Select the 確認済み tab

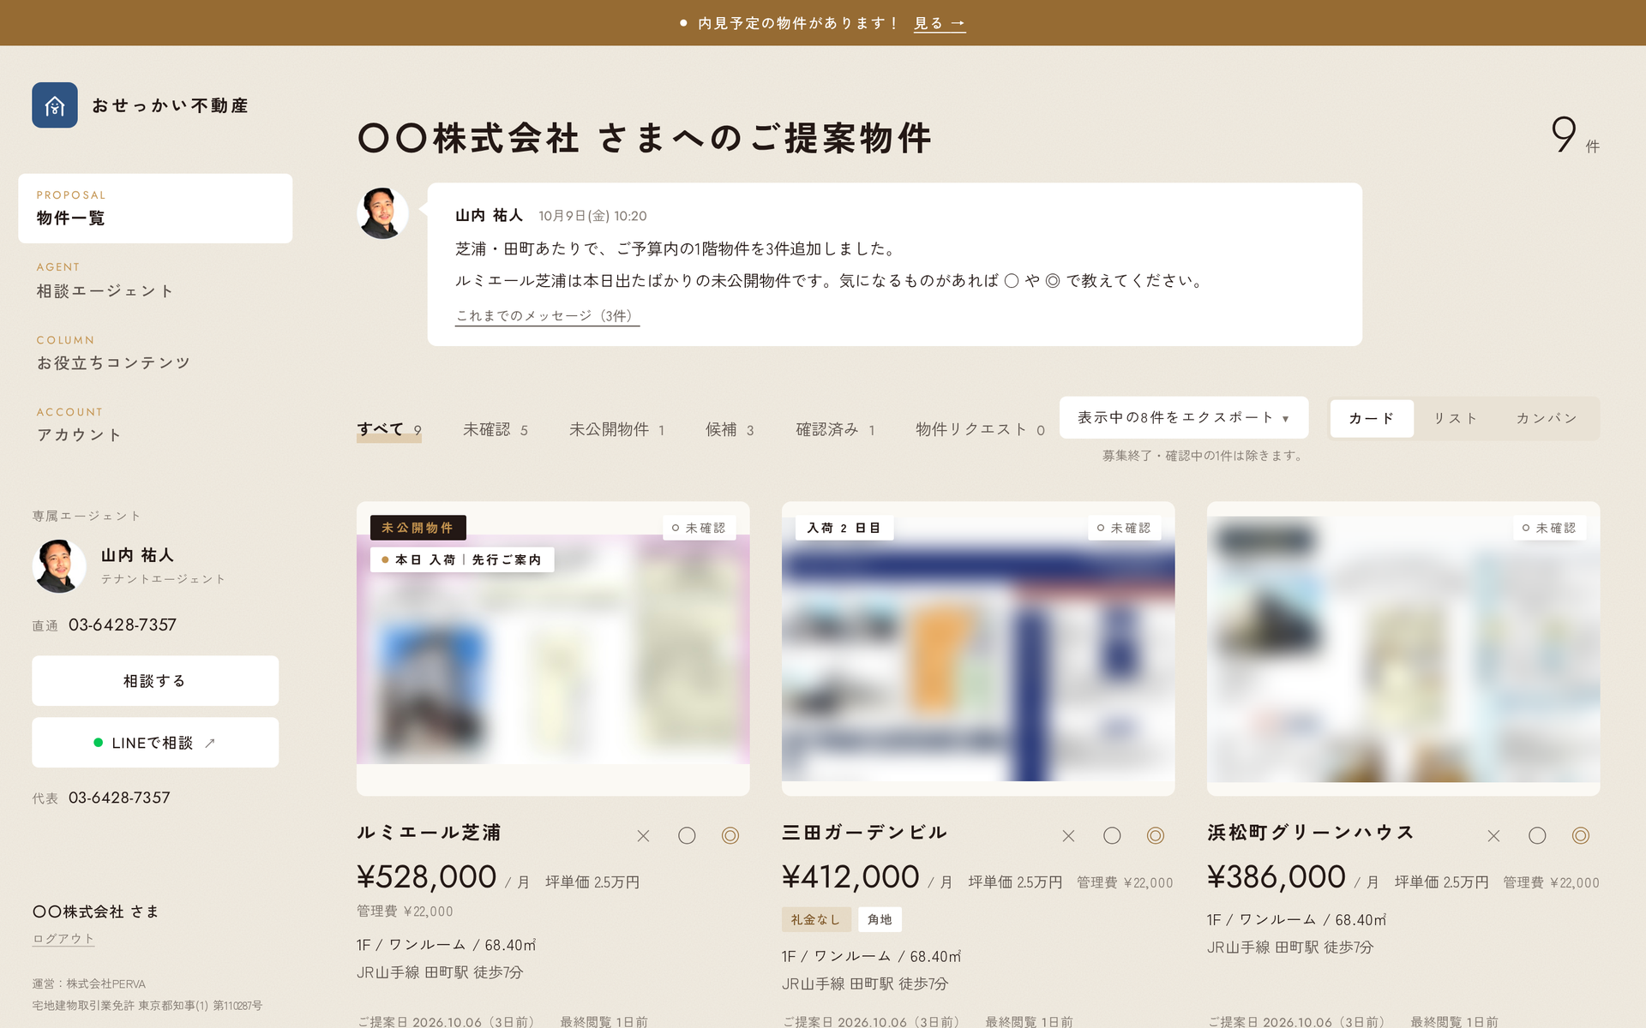tap(836, 430)
